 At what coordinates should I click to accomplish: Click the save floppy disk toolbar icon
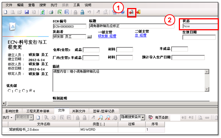27,12
